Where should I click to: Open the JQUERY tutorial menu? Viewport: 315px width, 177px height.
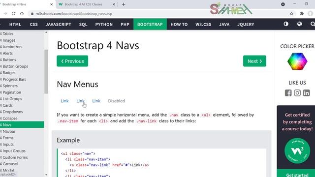246,24
